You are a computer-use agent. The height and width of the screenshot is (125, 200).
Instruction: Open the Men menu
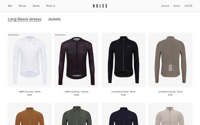click(10, 6)
